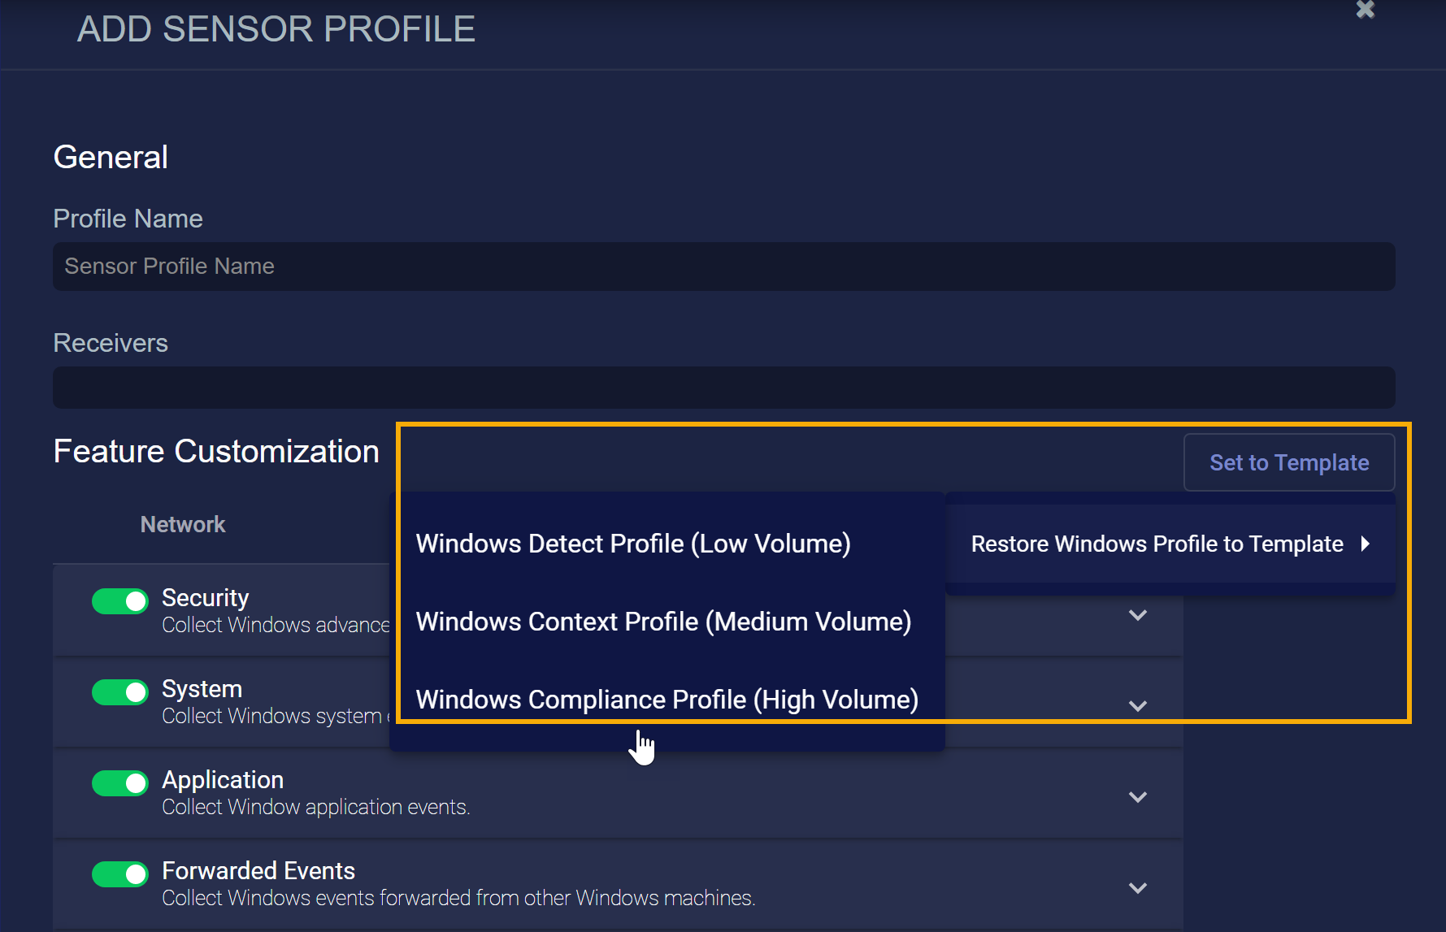The height and width of the screenshot is (932, 1446).
Task: Expand the Application row chevron
Action: [1137, 797]
